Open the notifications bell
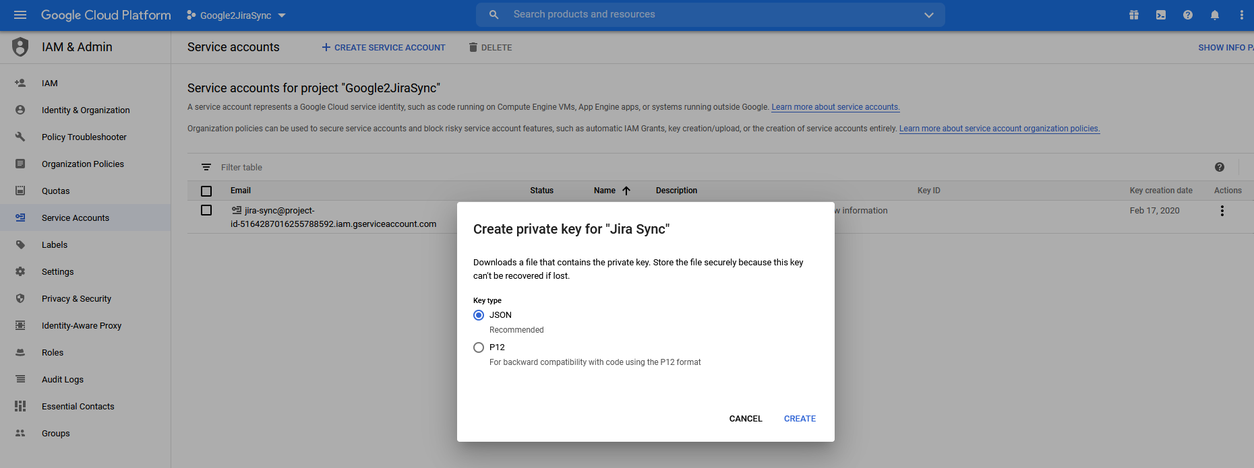Viewport: 1254px width, 468px height. (1215, 15)
